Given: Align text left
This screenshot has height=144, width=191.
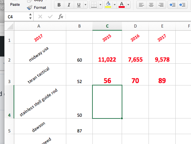Looking at the screenshot, I should tap(141, 5).
